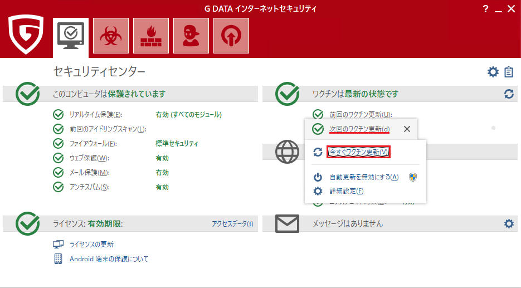Click the refresh icon beside 今すぐワクチン更新
The width and height of the screenshot is (521, 288).
point(318,152)
